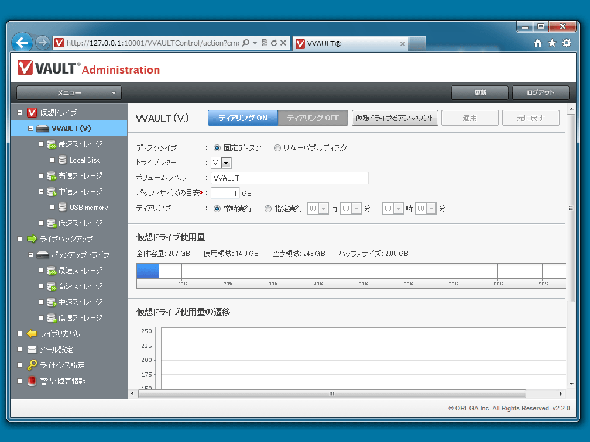Click the 中速ストレージ icon under VVAULT (V:)
Image resolution: width=590 pixels, height=442 pixels.
point(52,192)
